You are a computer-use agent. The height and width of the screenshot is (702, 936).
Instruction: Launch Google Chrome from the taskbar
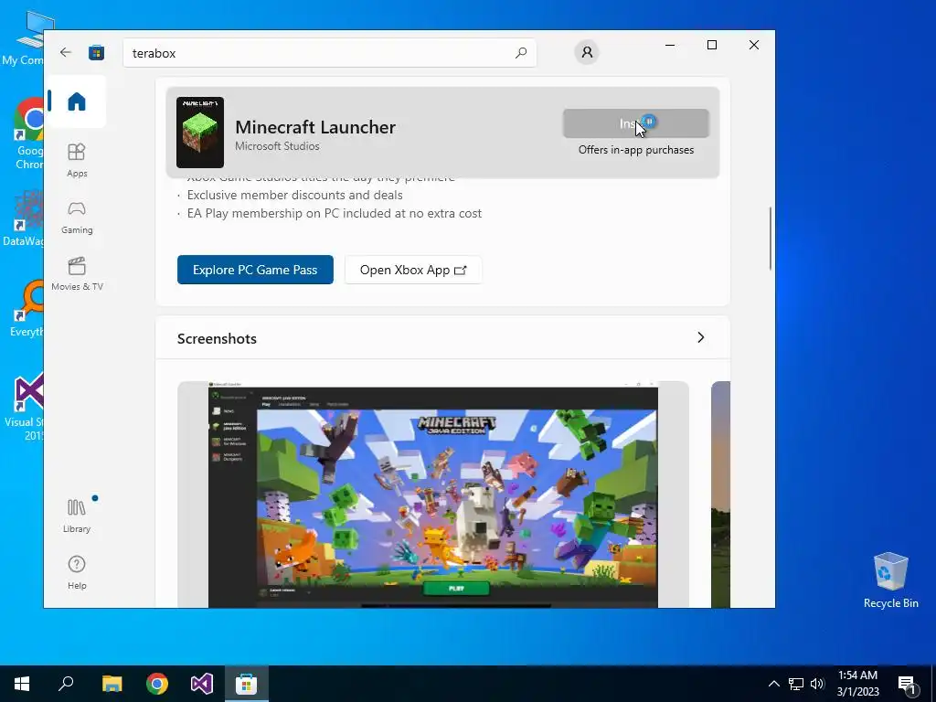pos(157,684)
